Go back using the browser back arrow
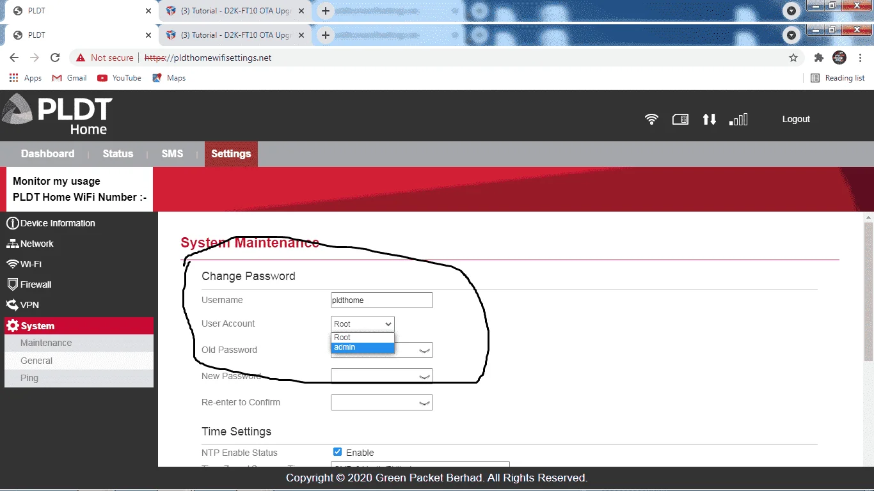 [14, 58]
